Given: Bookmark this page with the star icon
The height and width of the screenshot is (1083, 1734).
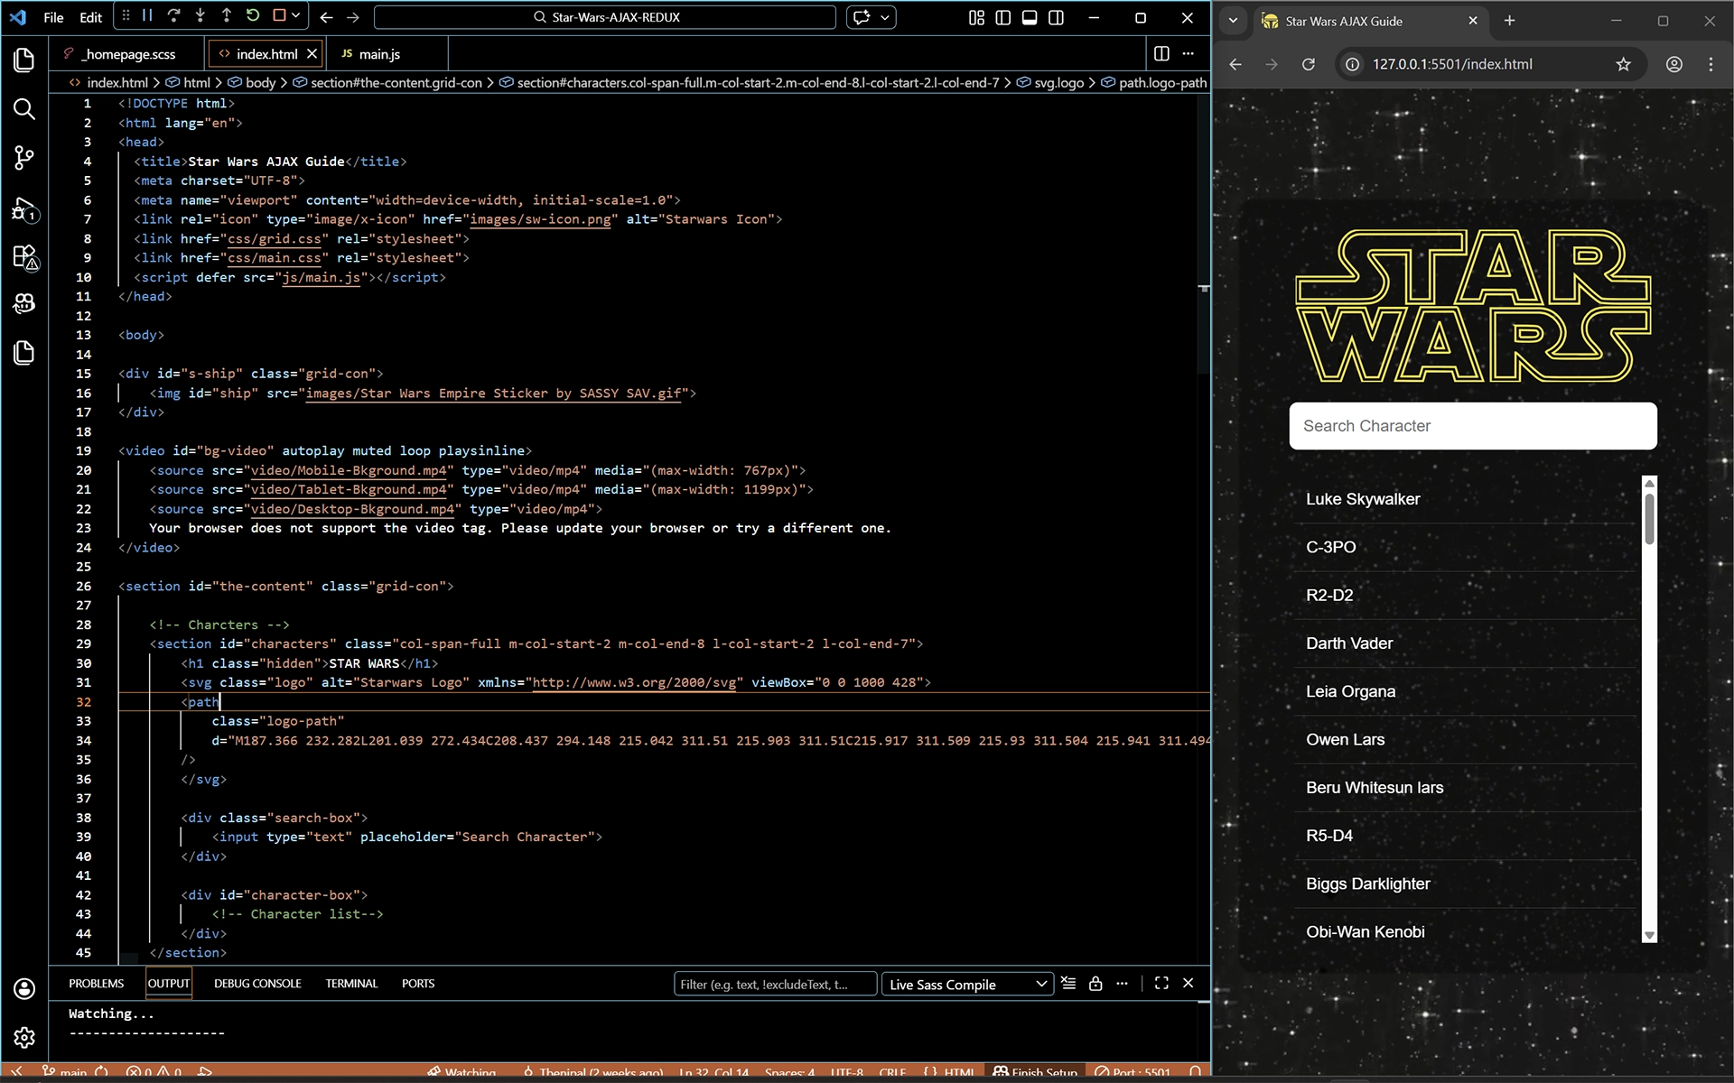Looking at the screenshot, I should [x=1623, y=64].
